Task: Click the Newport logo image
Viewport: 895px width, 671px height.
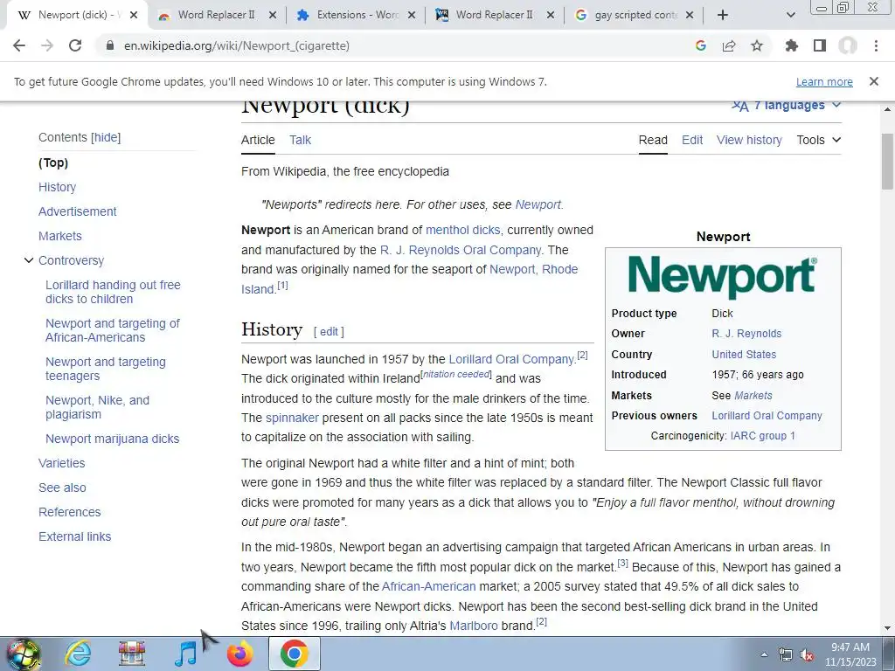Action: [x=723, y=276]
